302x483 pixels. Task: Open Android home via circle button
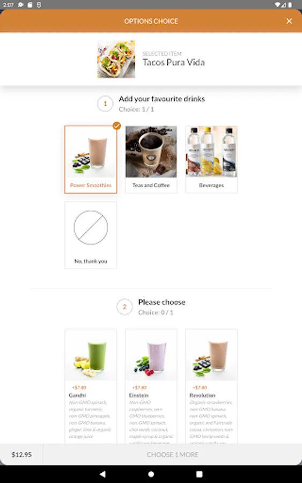point(151,474)
